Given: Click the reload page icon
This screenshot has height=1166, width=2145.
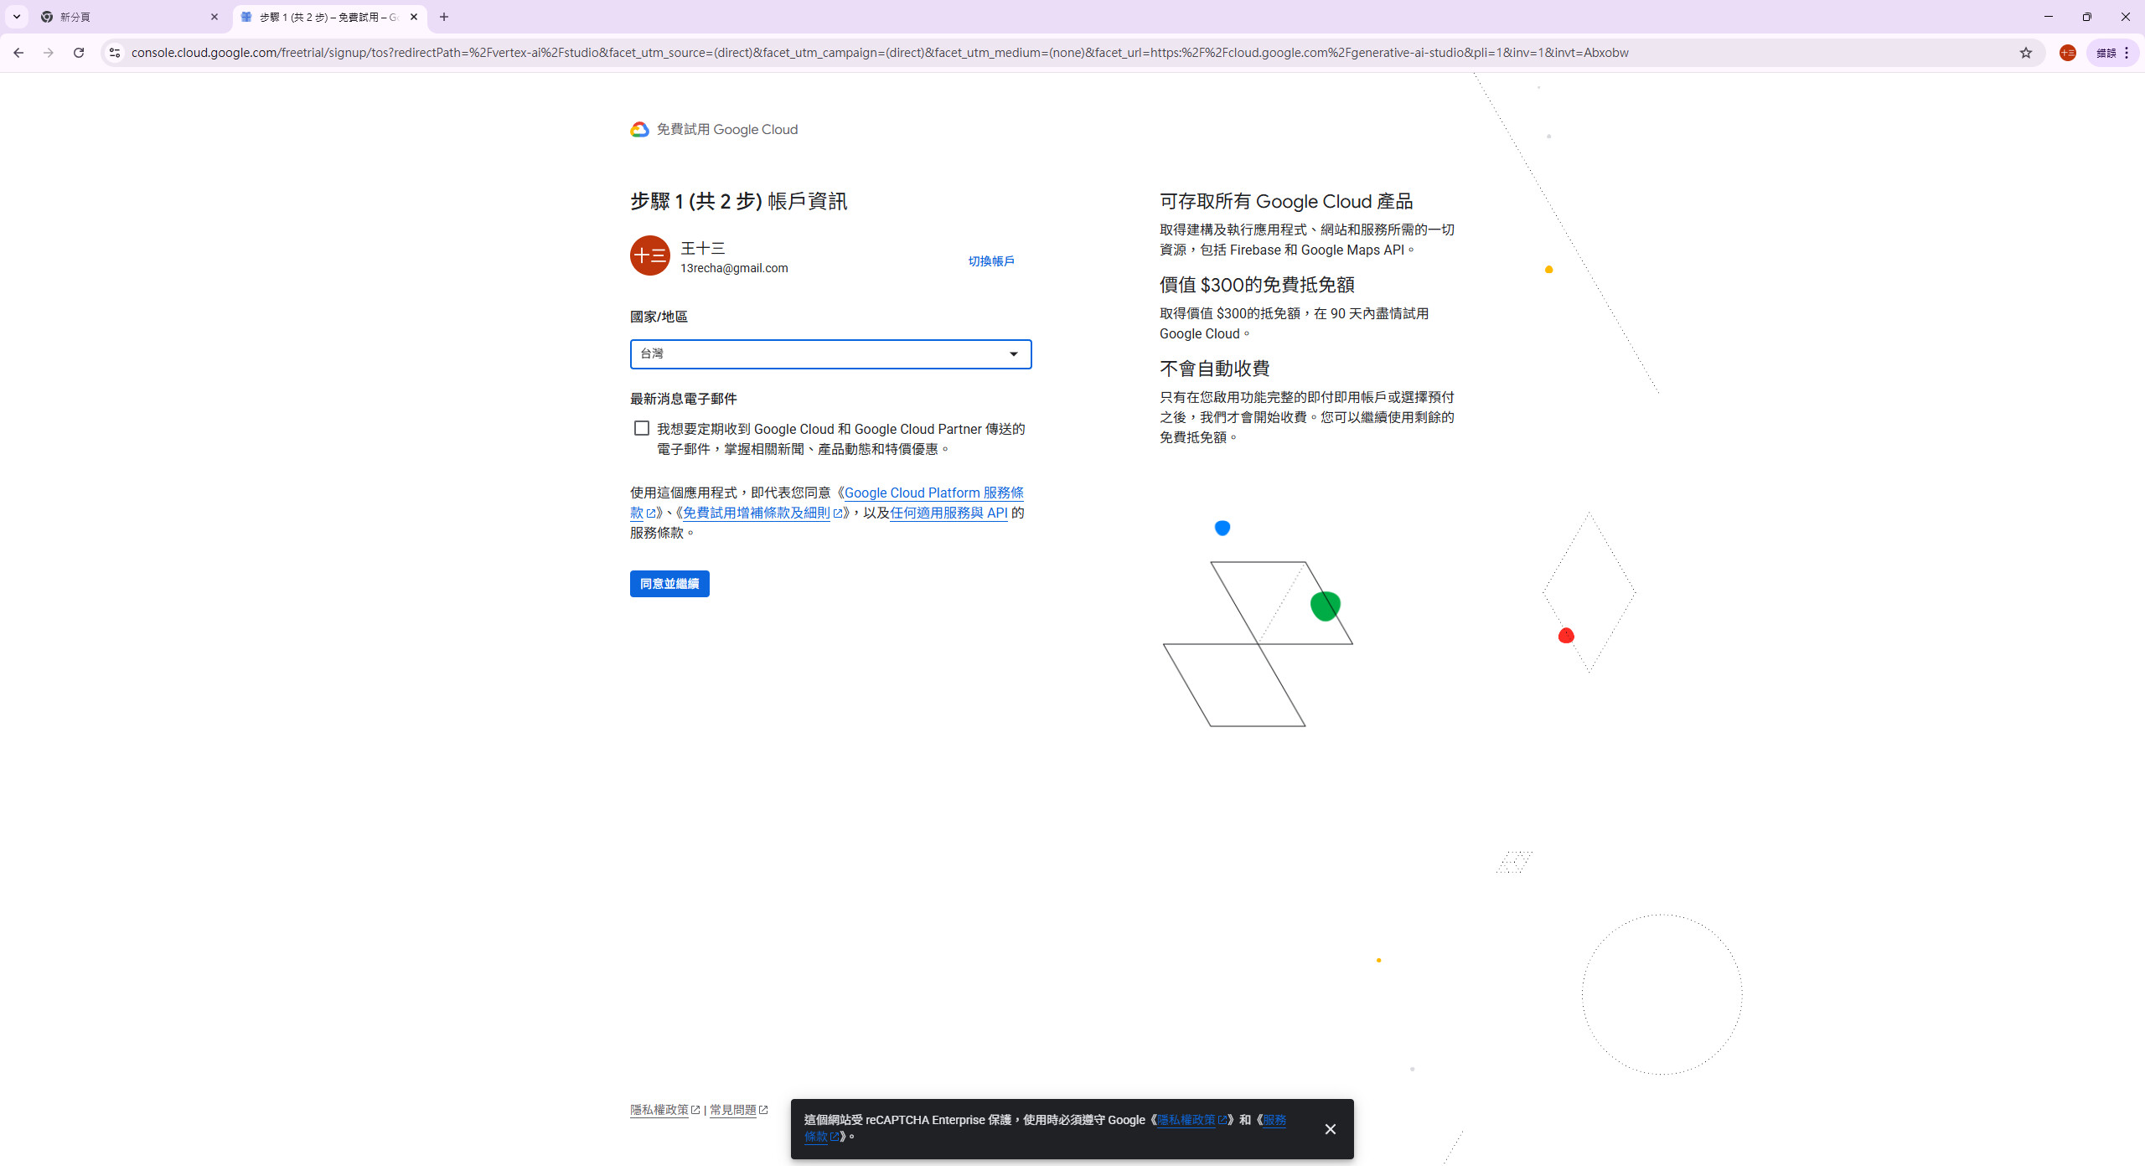Looking at the screenshot, I should click(79, 53).
